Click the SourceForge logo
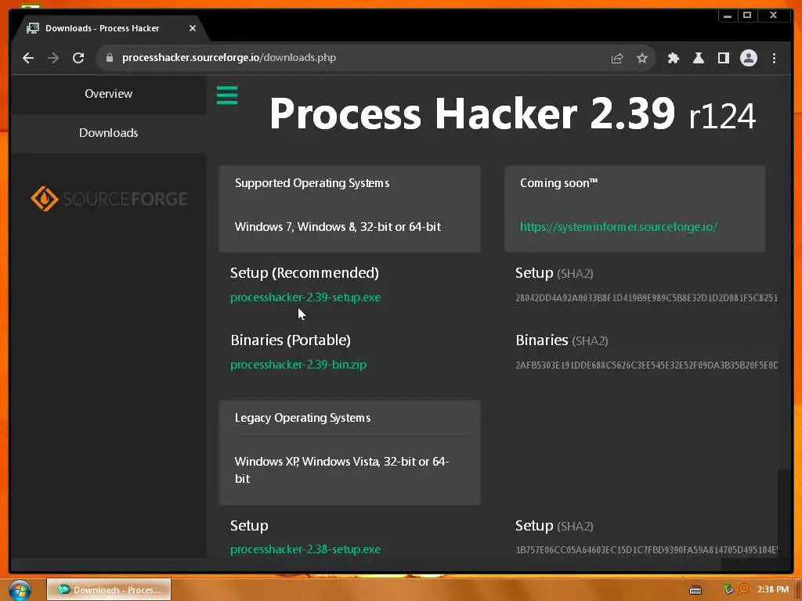This screenshot has height=601, width=802. [x=109, y=199]
